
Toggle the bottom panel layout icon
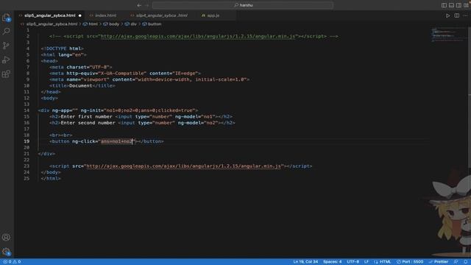point(451,5)
